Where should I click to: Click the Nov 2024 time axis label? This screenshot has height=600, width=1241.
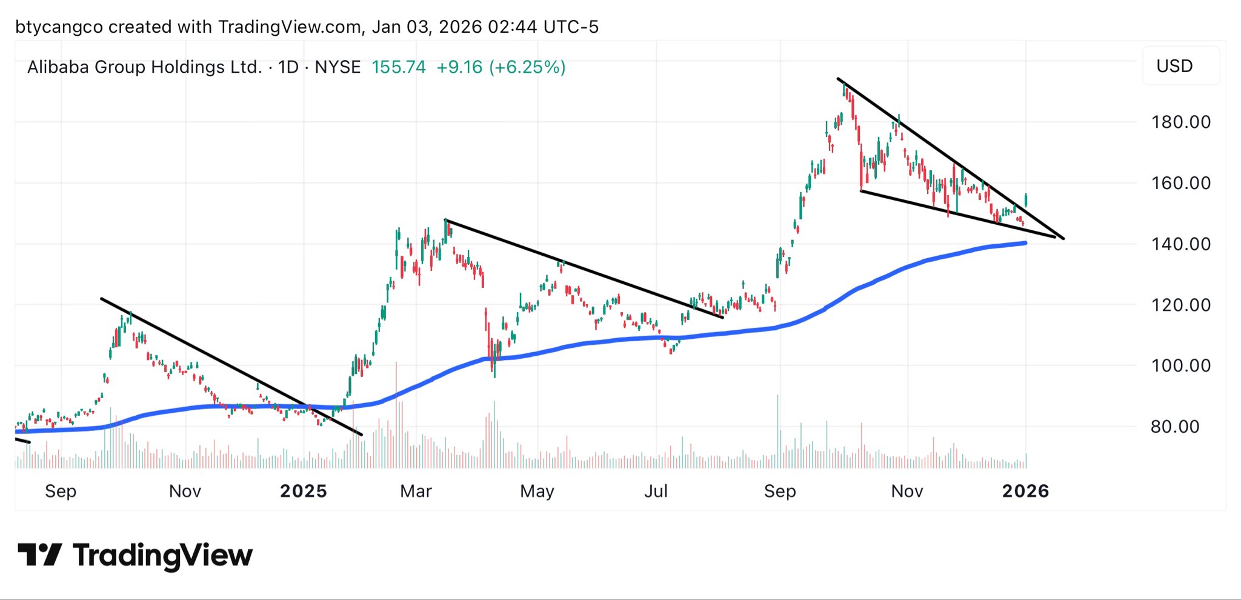click(x=185, y=491)
